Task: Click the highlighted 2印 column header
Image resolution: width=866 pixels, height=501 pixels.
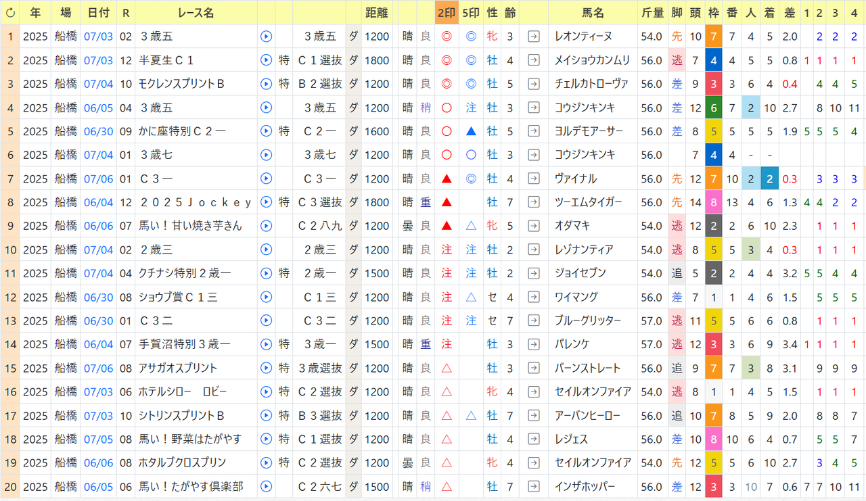Action: [446, 12]
